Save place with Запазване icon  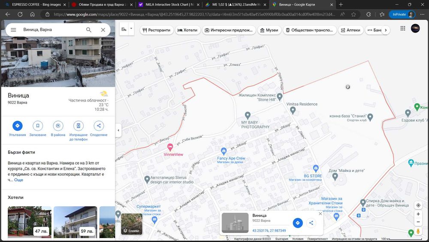pos(38,126)
